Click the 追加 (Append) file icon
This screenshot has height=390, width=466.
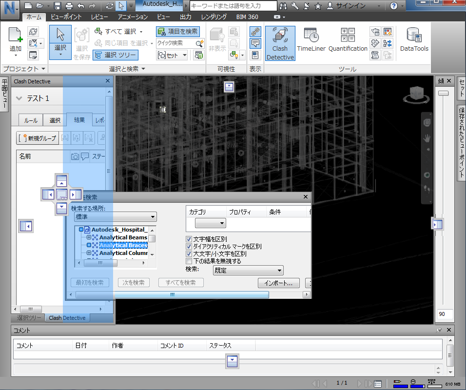point(16,35)
